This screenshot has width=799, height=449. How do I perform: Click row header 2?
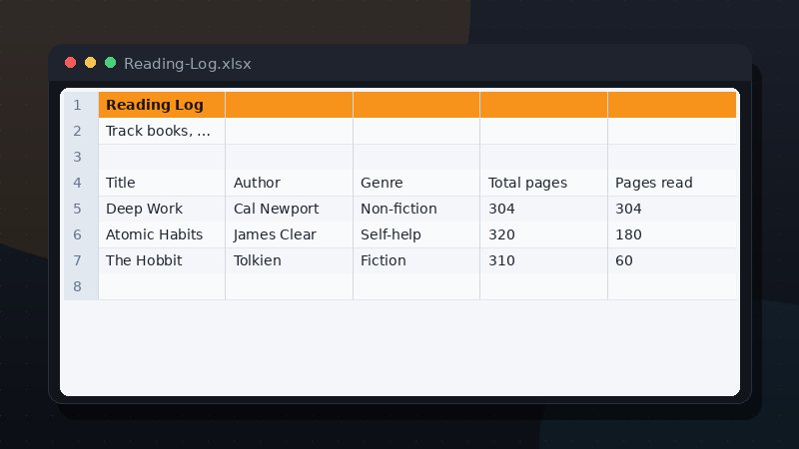pyautogui.click(x=79, y=131)
